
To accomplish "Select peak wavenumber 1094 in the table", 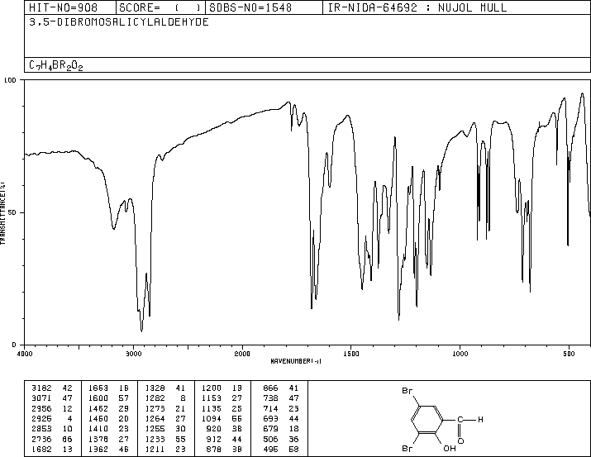I will point(212,418).
